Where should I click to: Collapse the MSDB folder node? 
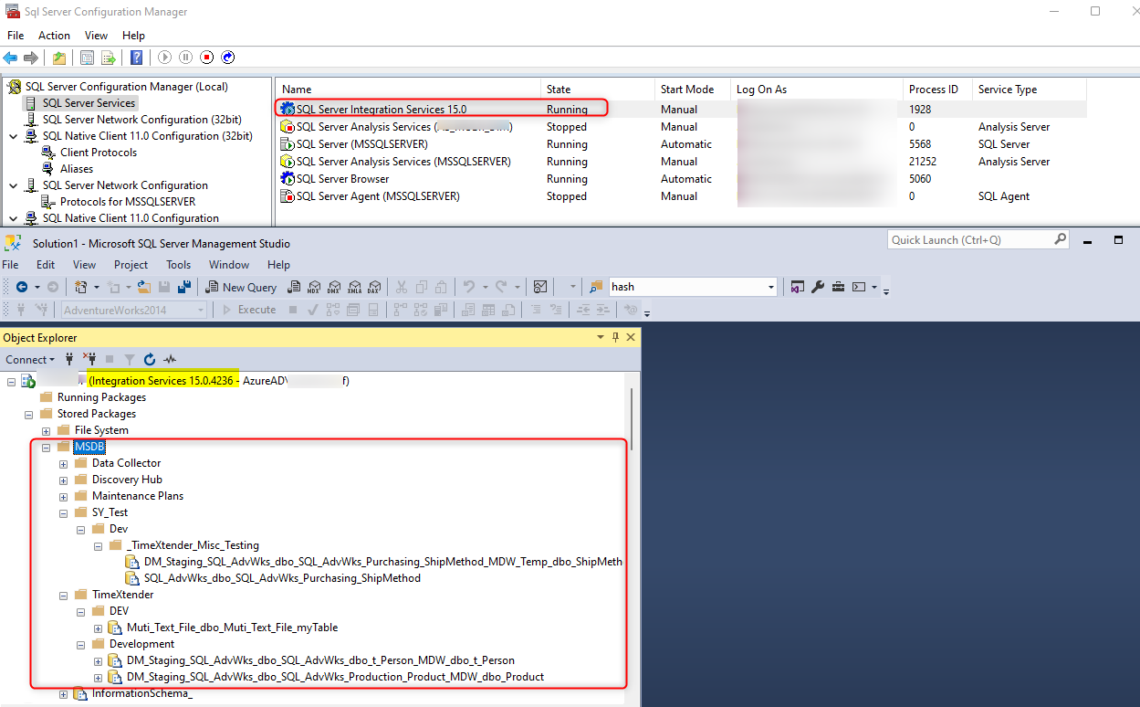pyautogui.click(x=46, y=447)
